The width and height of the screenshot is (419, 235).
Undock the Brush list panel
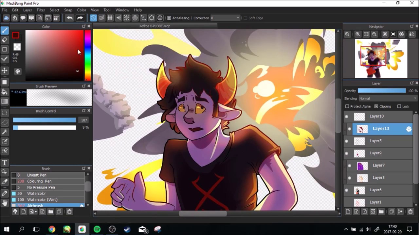84,168
